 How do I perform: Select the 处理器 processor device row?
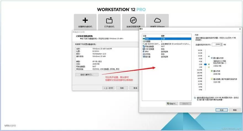click(x=167, y=41)
